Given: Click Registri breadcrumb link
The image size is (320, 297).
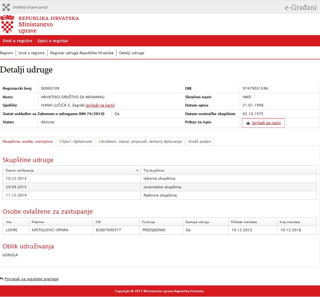Looking at the screenshot, I should pyautogui.click(x=7, y=53).
